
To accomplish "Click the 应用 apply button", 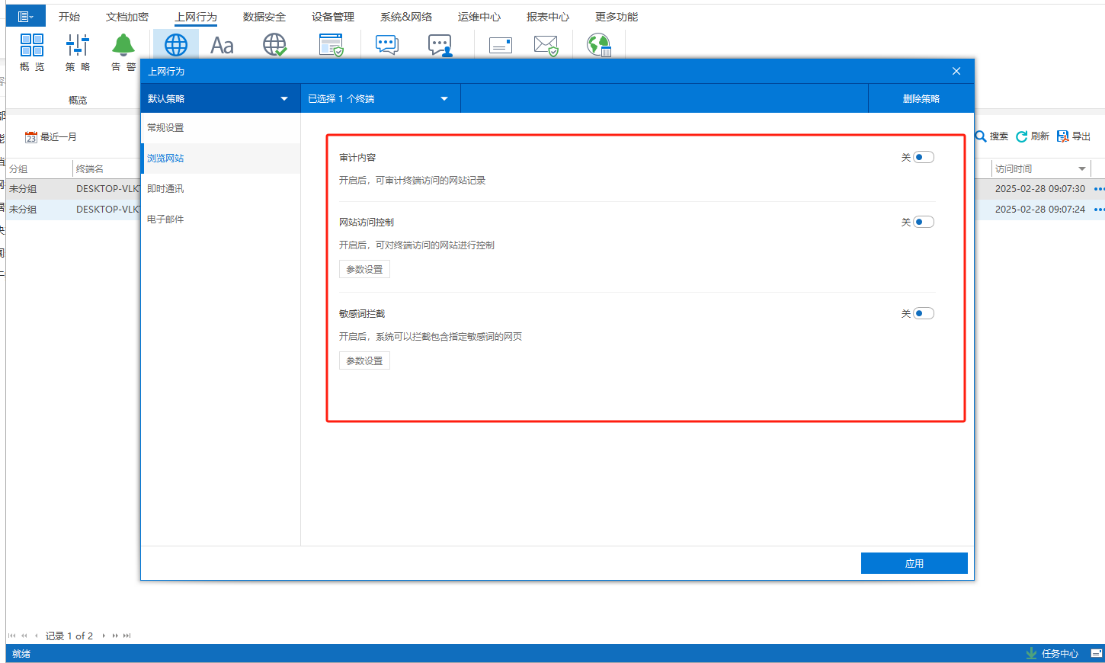I will 914,563.
